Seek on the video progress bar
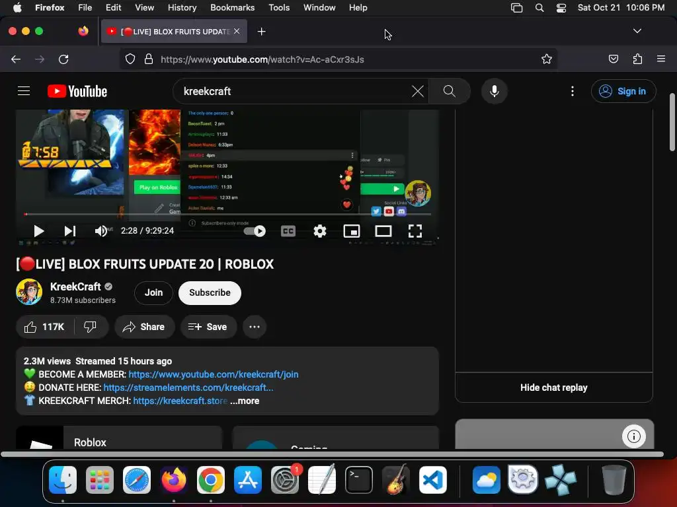This screenshot has width=677, height=507. click(227, 214)
